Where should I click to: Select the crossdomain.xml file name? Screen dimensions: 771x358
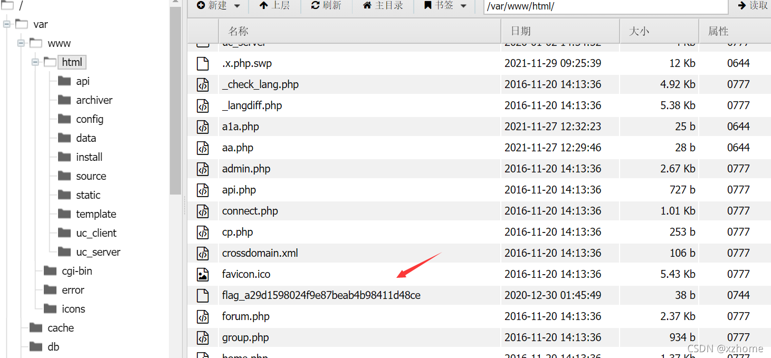tap(260, 253)
